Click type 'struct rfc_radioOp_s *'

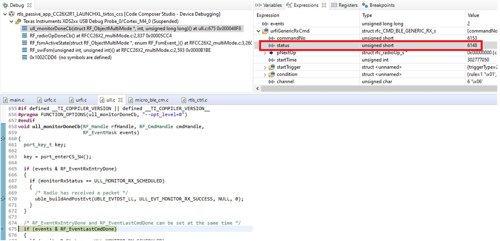pos(385,53)
